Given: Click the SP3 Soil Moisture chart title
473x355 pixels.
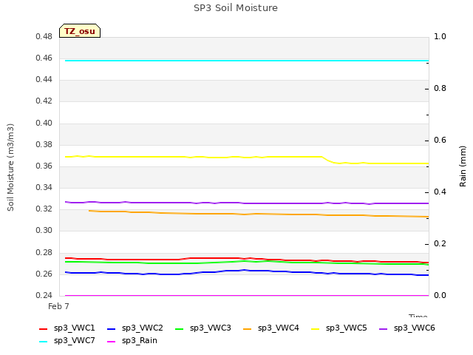Looking at the screenshot, I should 236,8.
